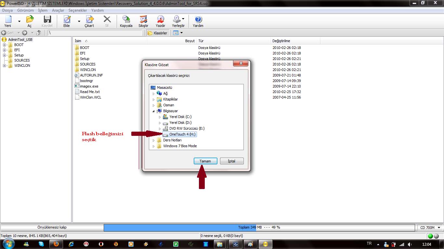Image resolution: width=444 pixels, height=249 pixels.
Task: Select the Read Me.txt file
Action: pos(90,92)
